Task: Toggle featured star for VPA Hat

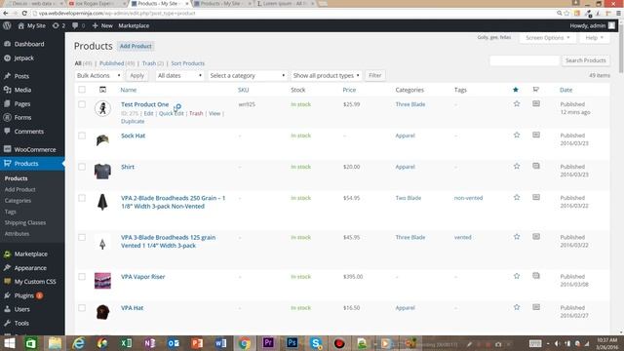Action: [x=517, y=307]
